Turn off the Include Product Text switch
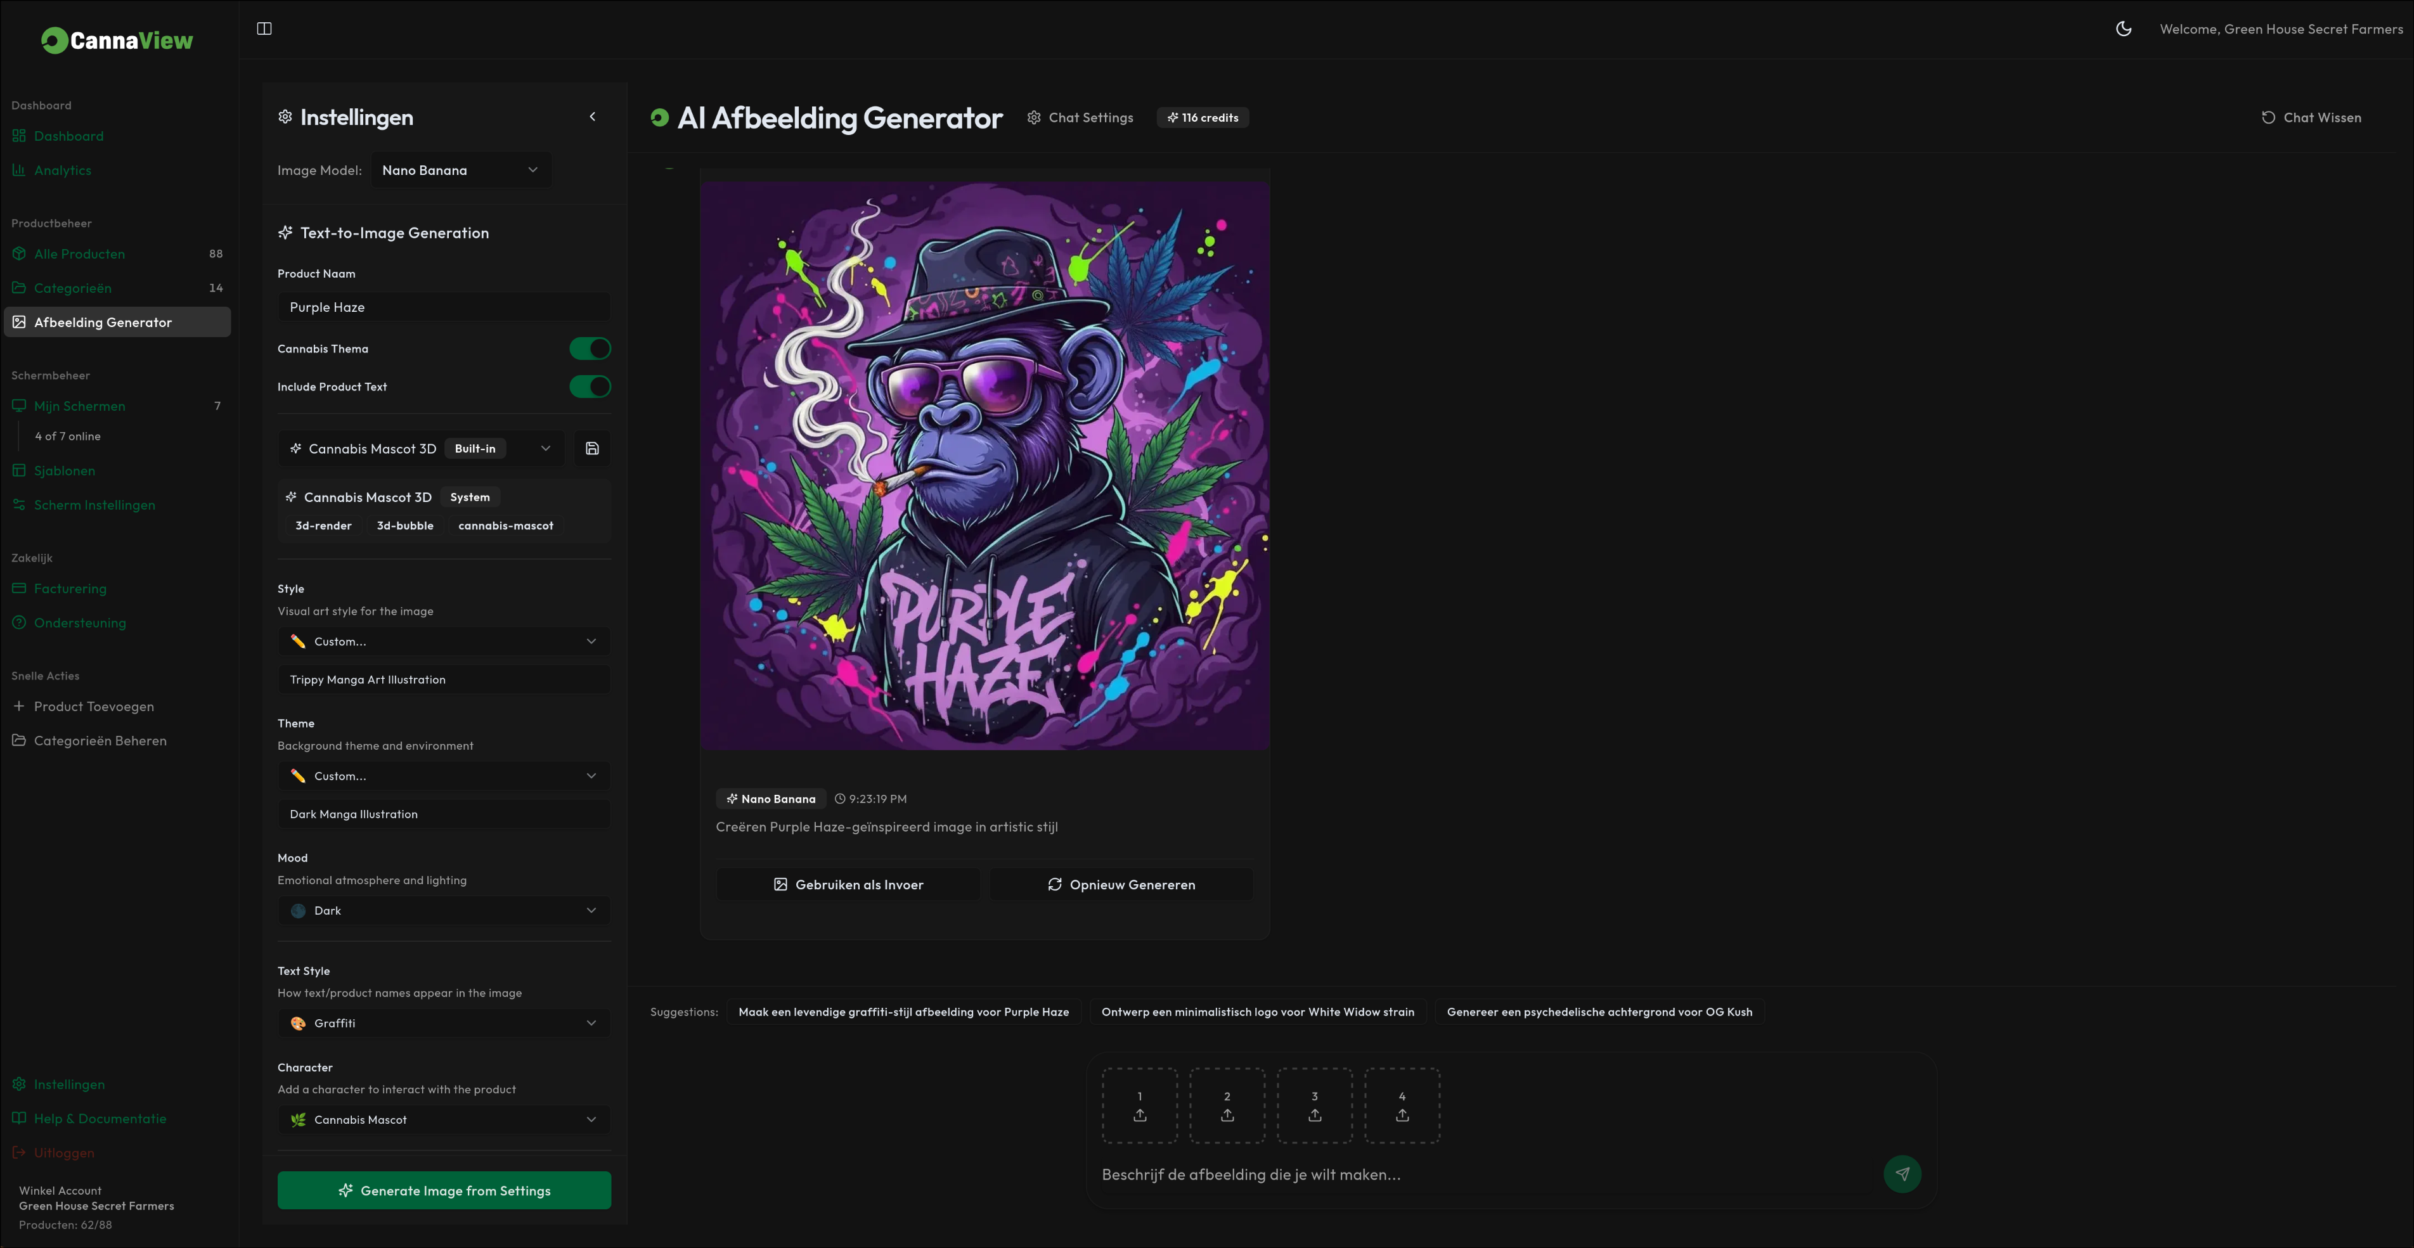This screenshot has height=1248, width=2414. tap(590, 387)
